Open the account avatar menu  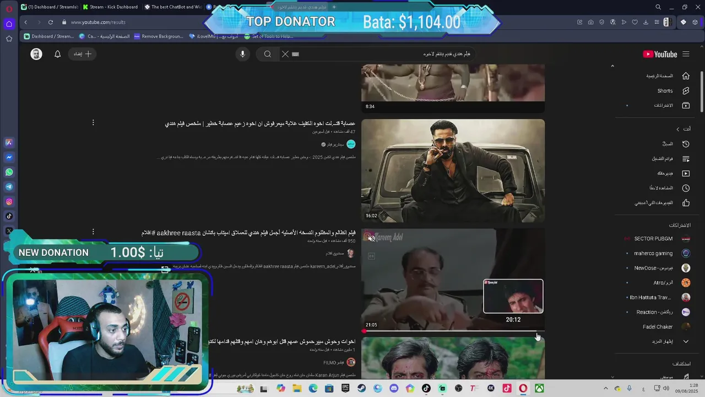(36, 54)
